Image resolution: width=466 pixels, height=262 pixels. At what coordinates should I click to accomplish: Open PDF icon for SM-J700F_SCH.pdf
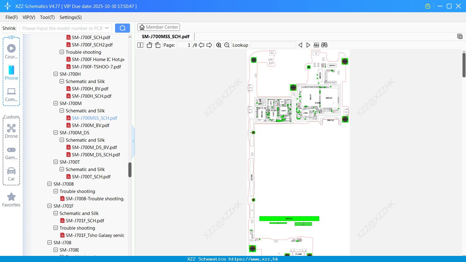point(69,37)
